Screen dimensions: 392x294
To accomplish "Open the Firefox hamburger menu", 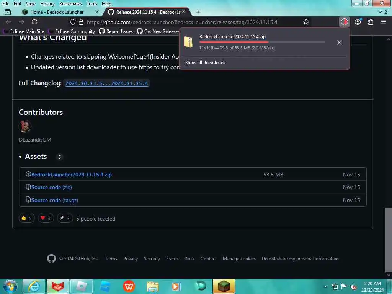I will pos(384,22).
